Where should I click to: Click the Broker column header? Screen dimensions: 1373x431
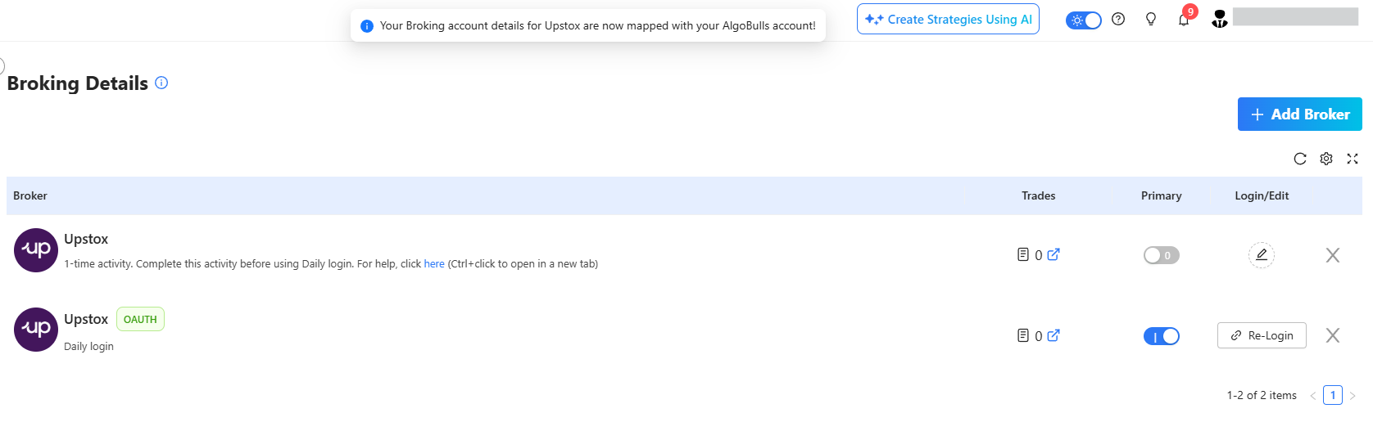point(30,195)
